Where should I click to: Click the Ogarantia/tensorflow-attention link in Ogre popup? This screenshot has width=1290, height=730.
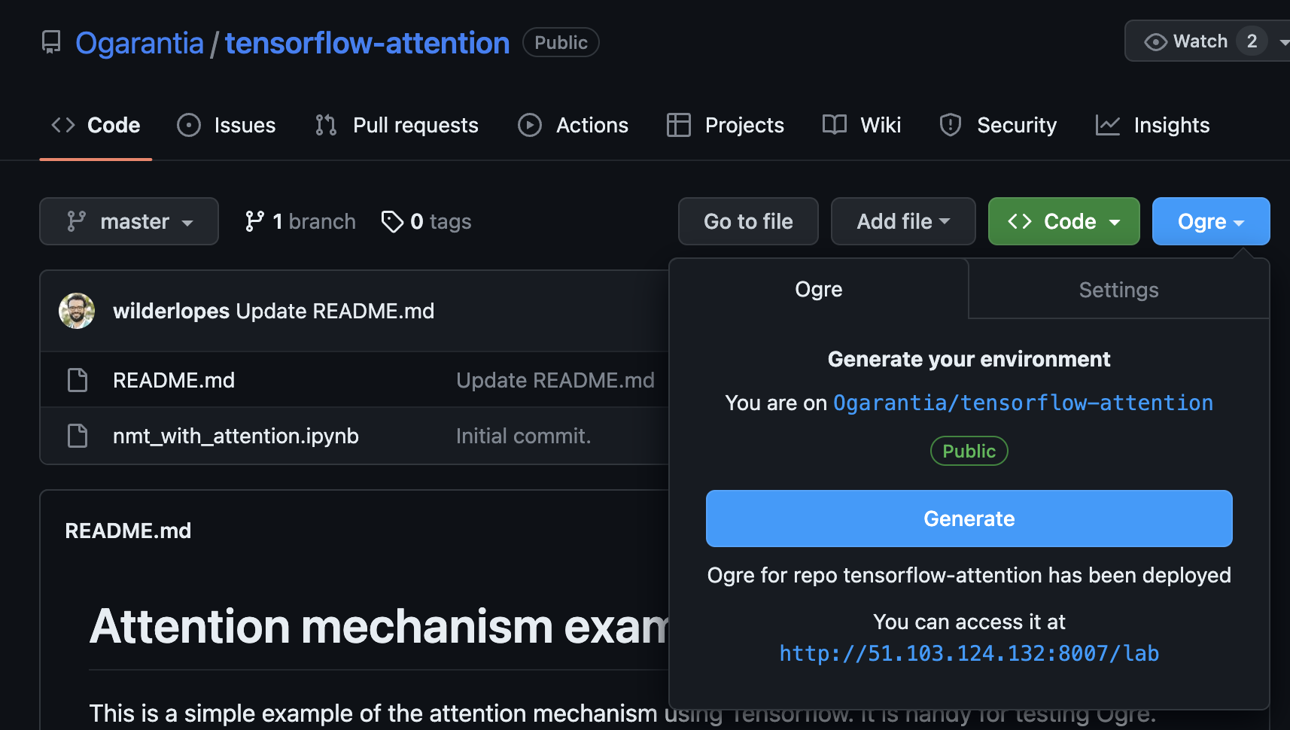click(x=1023, y=403)
